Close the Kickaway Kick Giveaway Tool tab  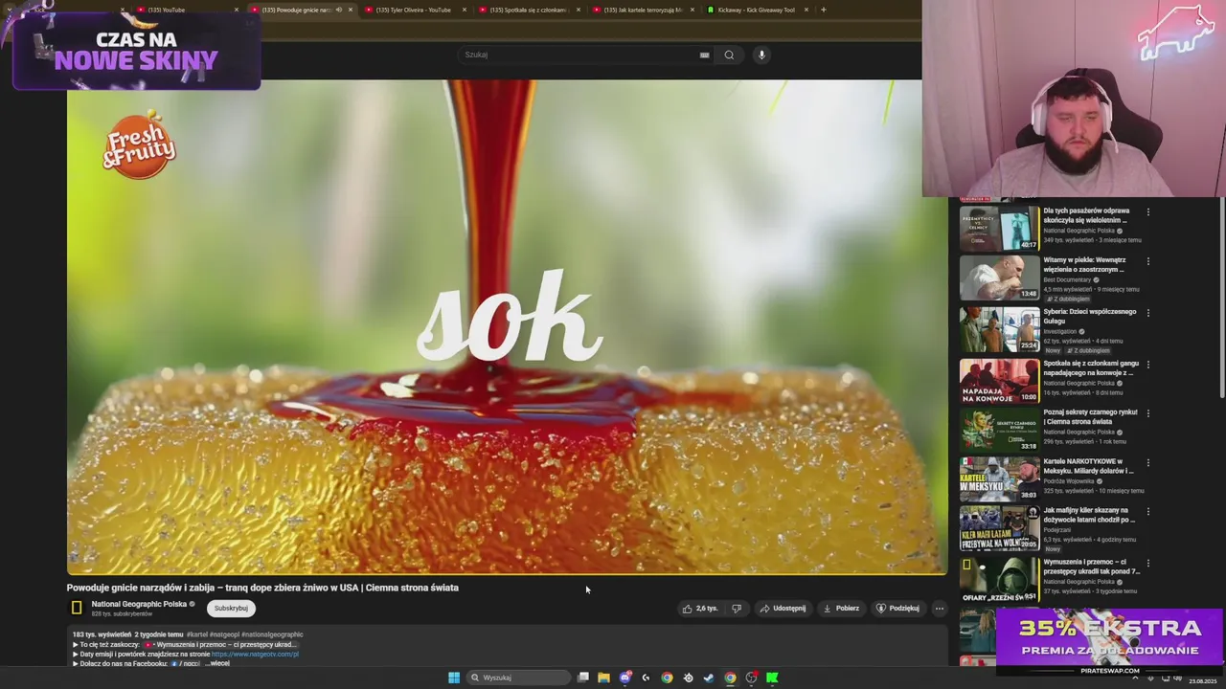pos(806,10)
